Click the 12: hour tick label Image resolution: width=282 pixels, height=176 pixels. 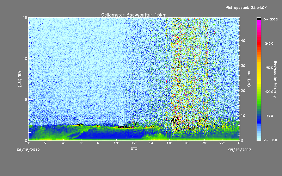pyautogui.click(x=134, y=143)
